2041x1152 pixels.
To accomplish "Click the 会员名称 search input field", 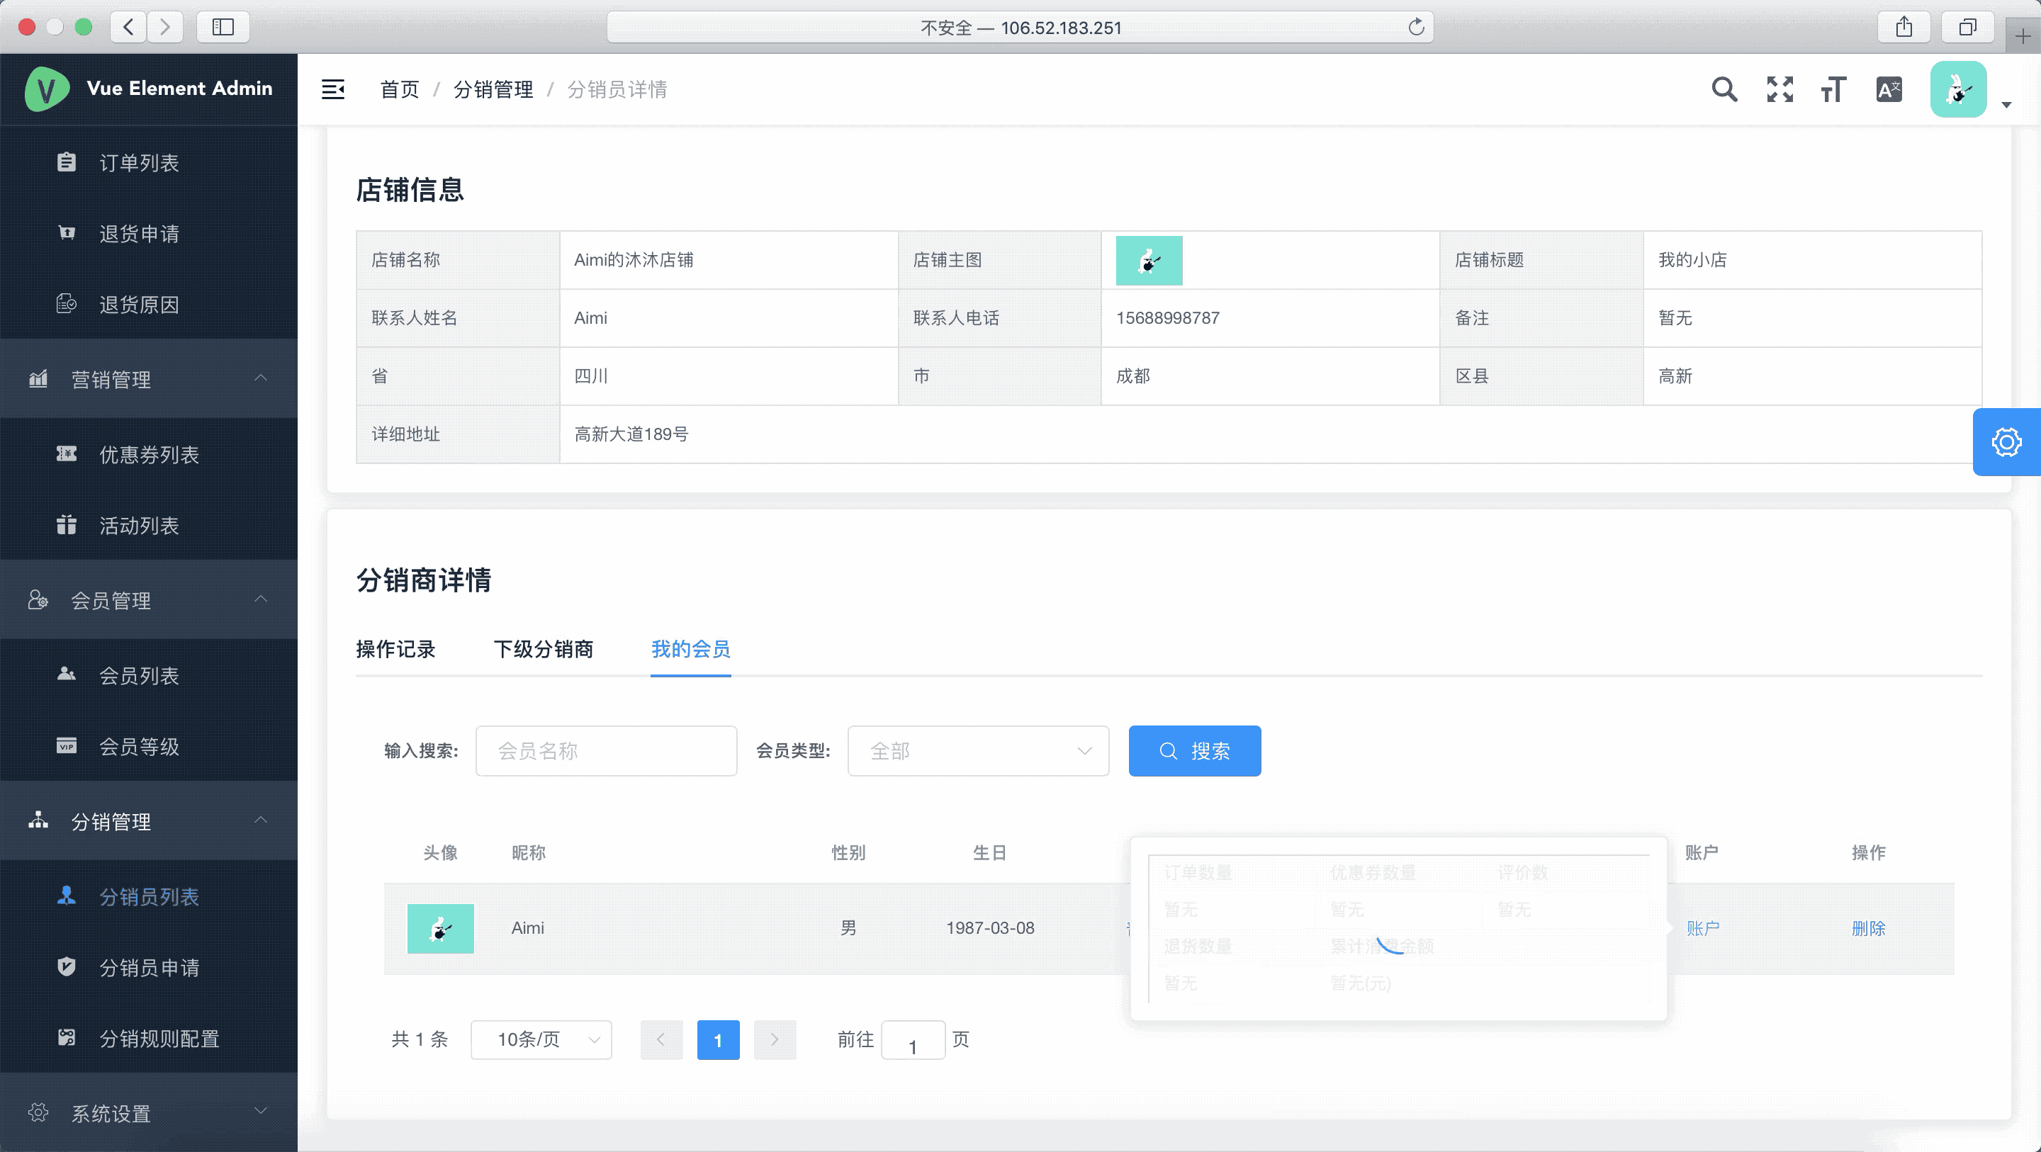I will point(606,751).
